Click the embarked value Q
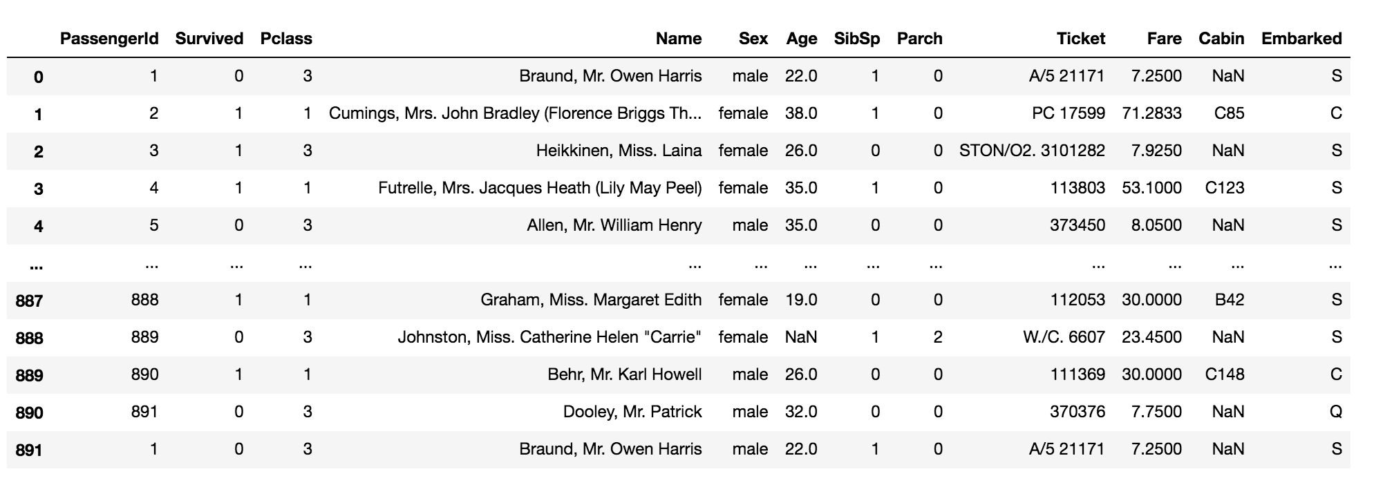 [1335, 412]
